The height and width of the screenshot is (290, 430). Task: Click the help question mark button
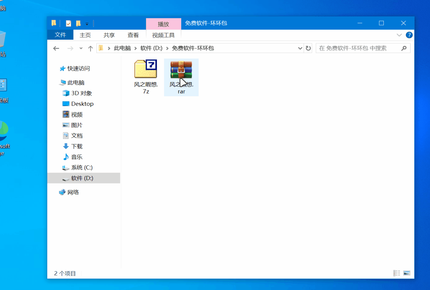pos(409,35)
